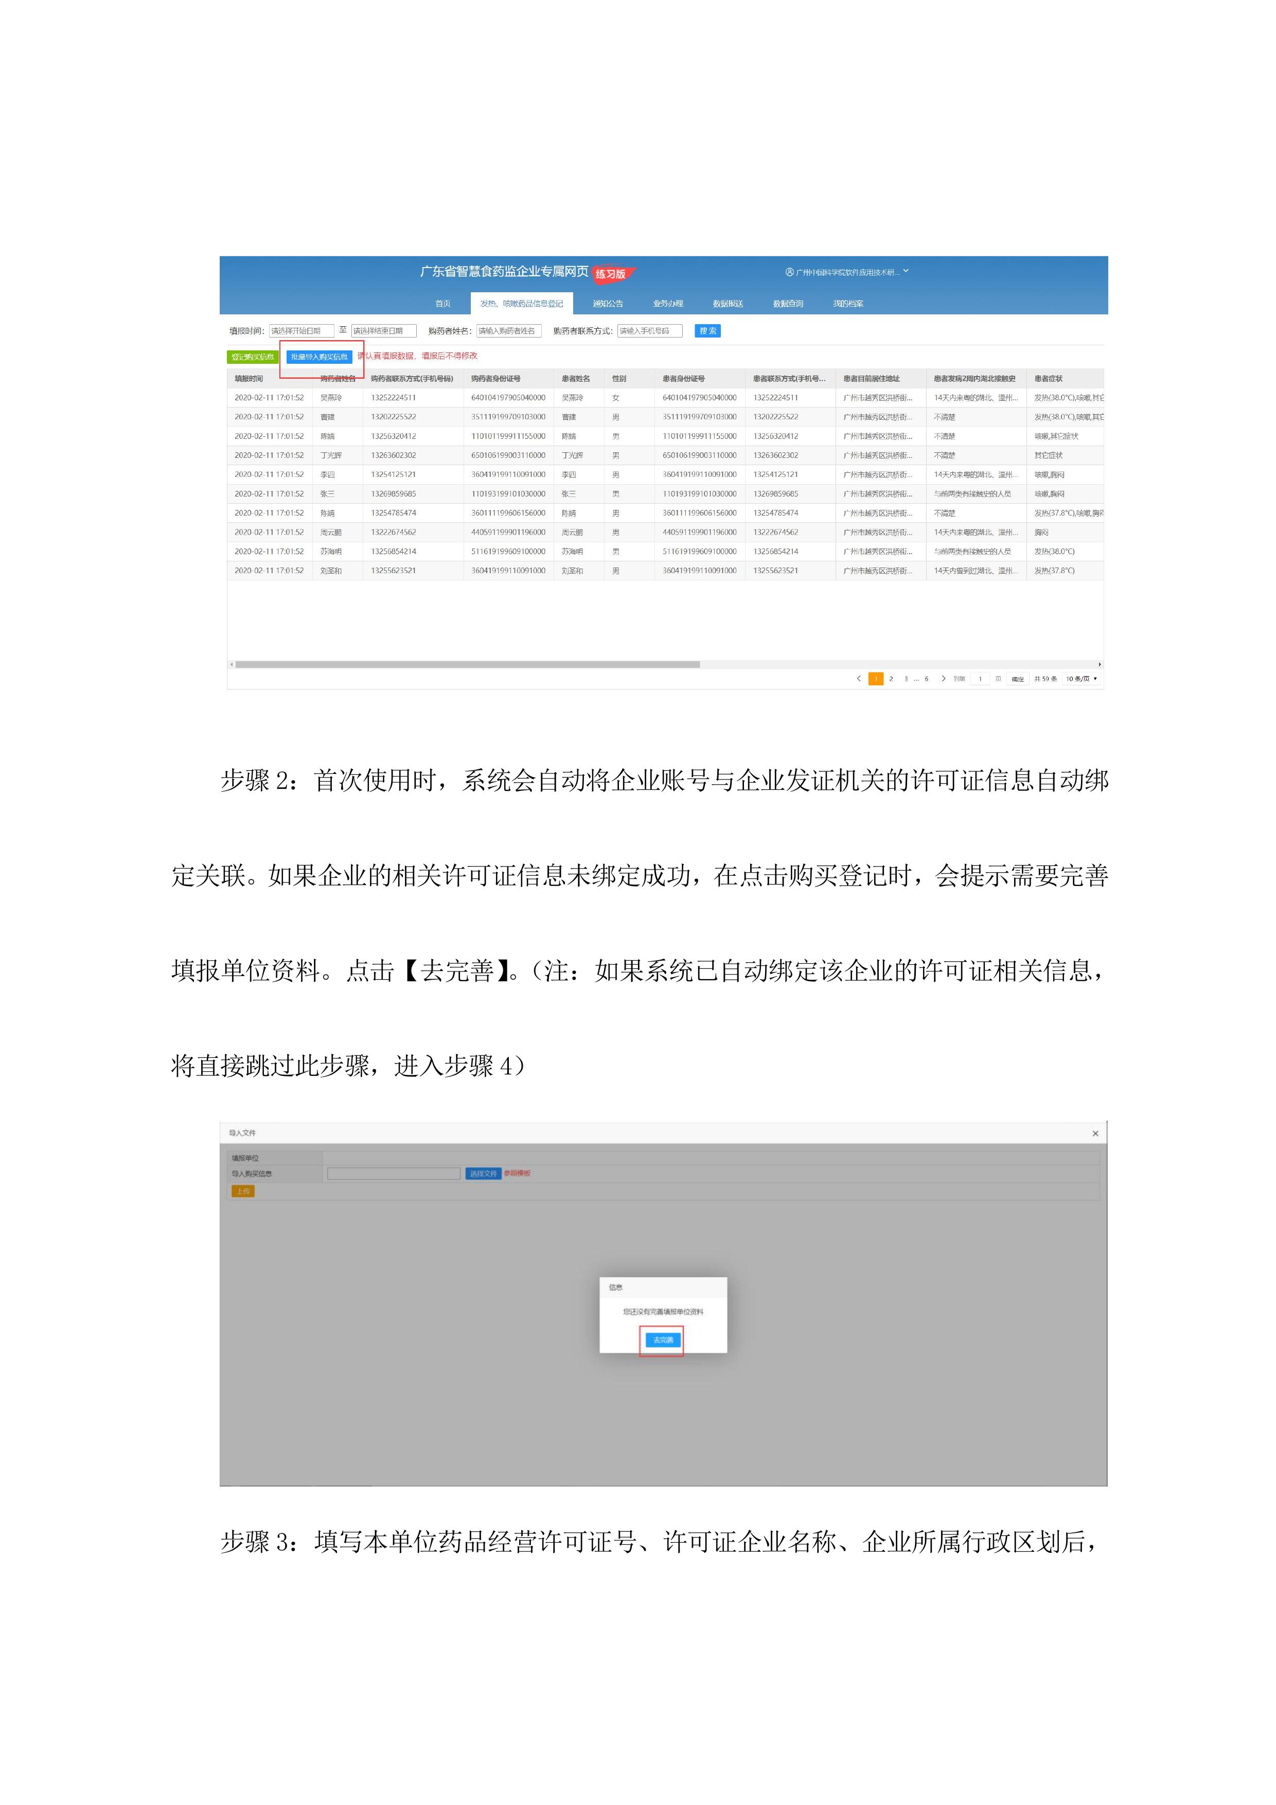
Task: Click the 批量导入购买信息 button
Action: (319, 357)
